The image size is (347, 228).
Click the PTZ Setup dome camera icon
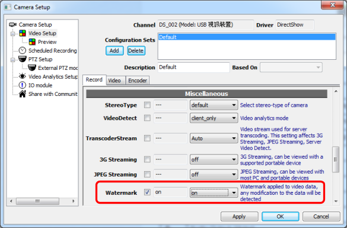[23, 59]
